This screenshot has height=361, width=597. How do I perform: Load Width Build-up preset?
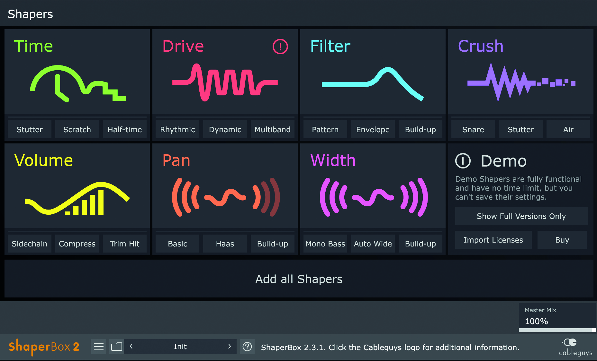coord(421,244)
